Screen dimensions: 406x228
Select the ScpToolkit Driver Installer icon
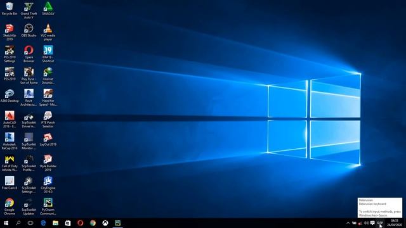(x=29, y=120)
